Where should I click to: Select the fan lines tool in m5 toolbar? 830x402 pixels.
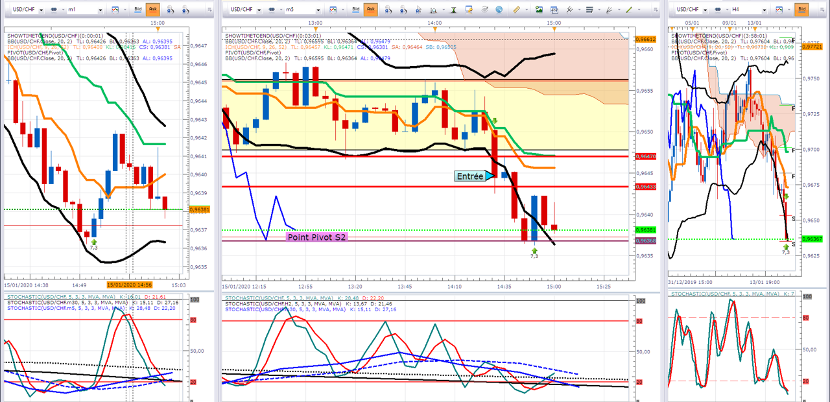click(x=609, y=10)
